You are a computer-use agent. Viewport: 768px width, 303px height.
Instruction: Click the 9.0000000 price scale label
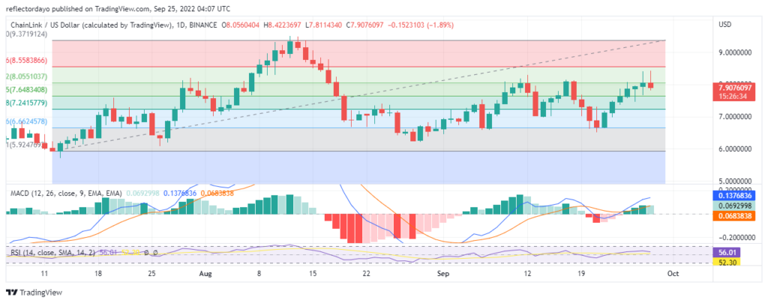pos(736,52)
